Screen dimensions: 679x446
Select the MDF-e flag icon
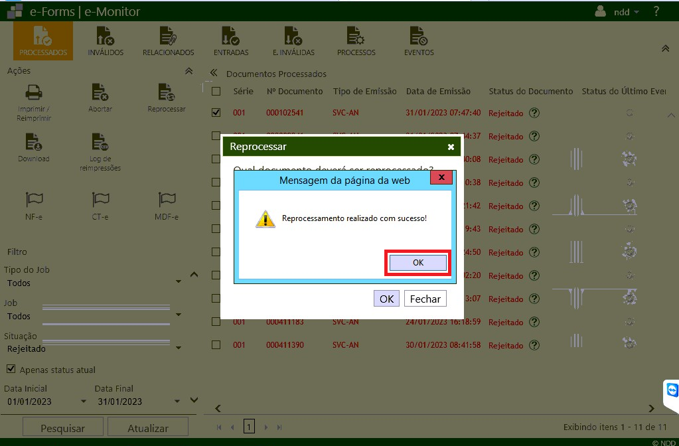click(x=167, y=200)
